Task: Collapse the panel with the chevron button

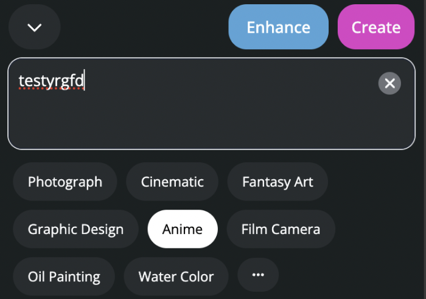Action: click(35, 27)
